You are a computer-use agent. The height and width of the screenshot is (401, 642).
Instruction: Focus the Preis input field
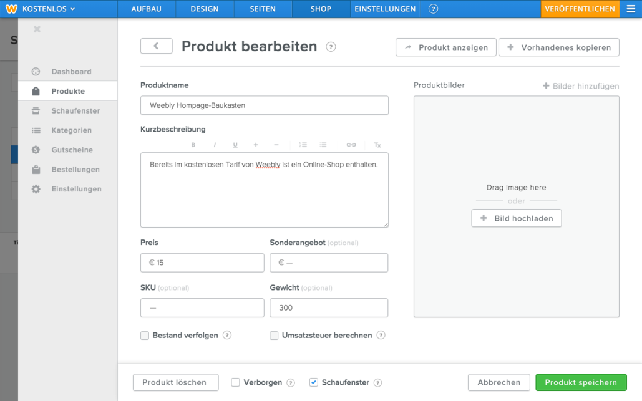(202, 263)
